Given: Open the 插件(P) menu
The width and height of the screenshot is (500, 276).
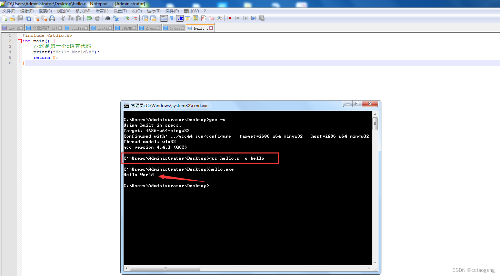Looking at the screenshot, I should [x=172, y=11].
